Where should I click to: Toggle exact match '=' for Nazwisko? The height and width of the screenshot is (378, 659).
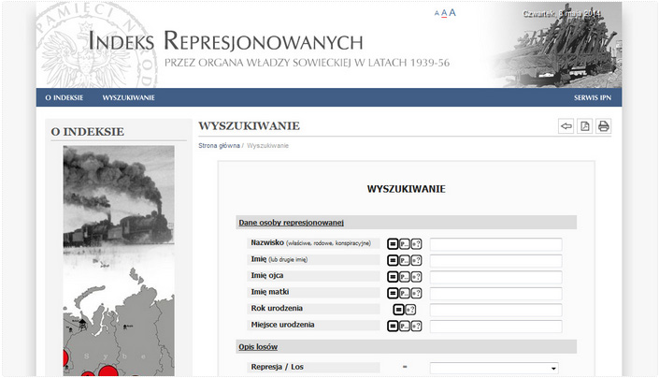click(393, 244)
